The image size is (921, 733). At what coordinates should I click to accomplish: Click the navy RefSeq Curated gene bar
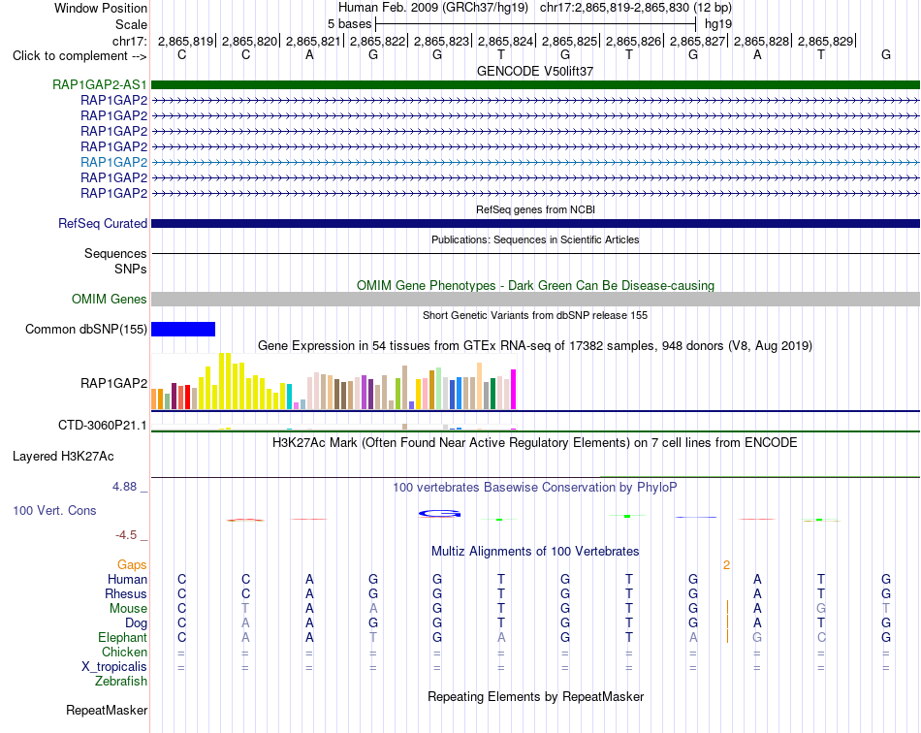(535, 223)
